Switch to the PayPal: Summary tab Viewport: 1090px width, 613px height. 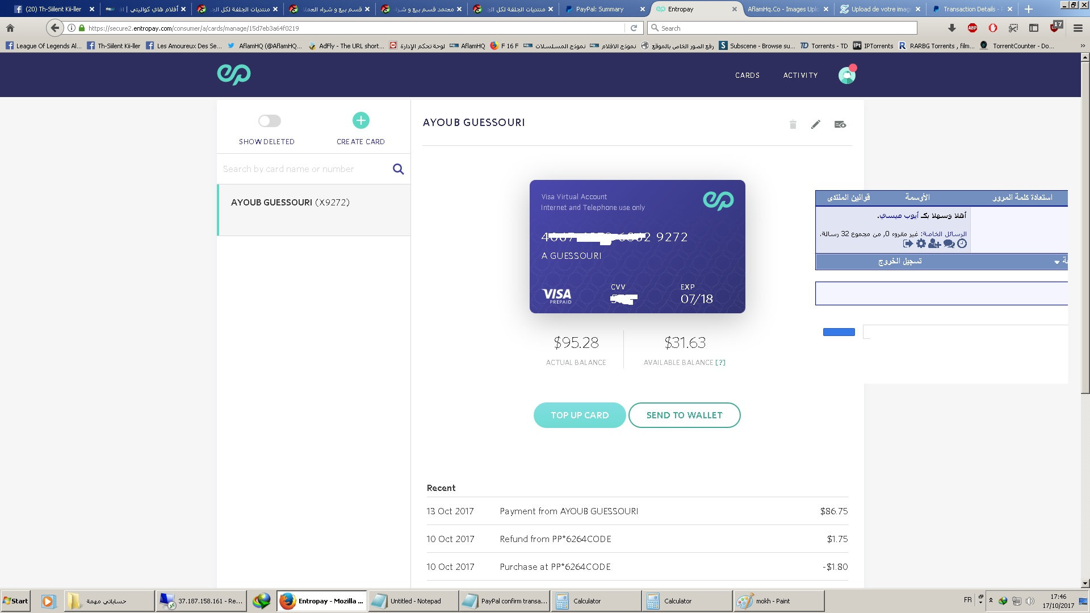599,9
